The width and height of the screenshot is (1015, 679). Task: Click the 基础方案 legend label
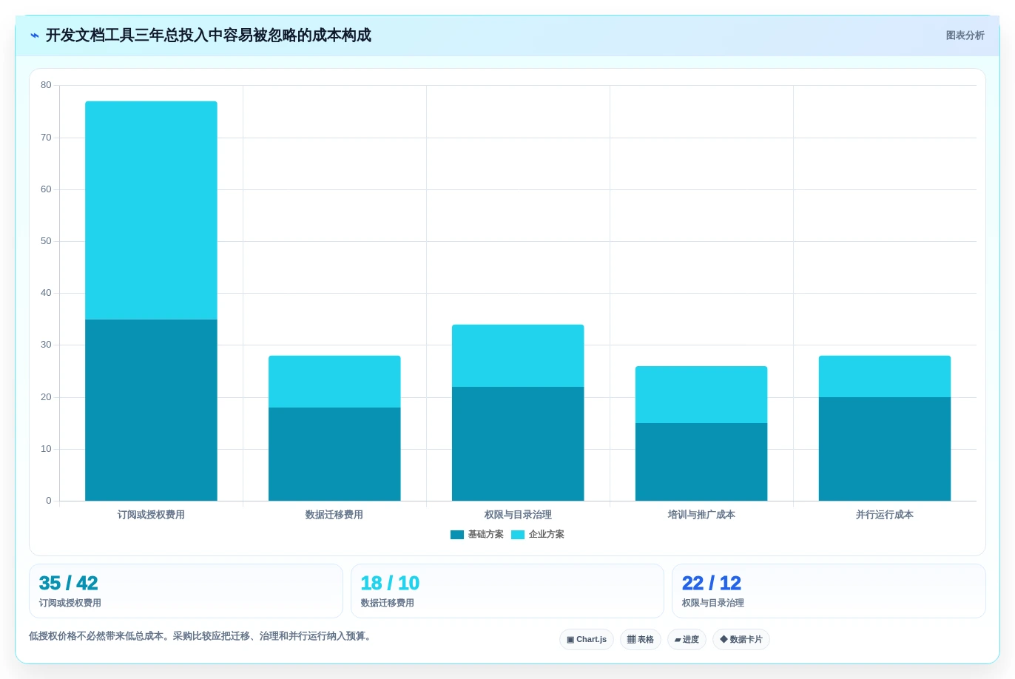(x=486, y=535)
